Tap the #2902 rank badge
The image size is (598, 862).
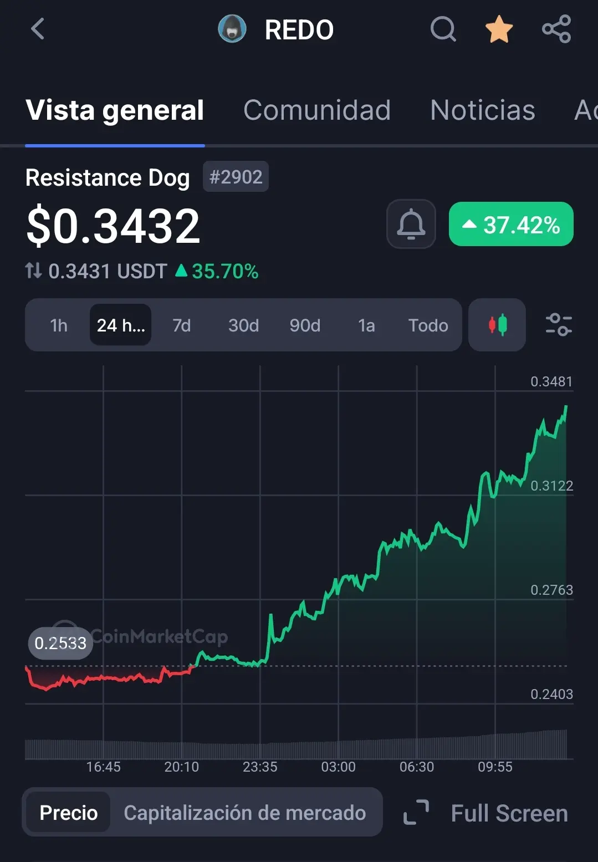[x=236, y=177]
